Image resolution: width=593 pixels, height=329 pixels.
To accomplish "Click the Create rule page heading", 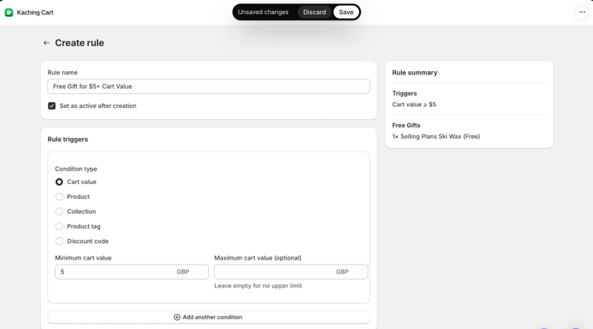I will tap(79, 43).
